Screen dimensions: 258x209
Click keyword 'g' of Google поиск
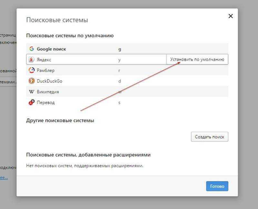click(120, 49)
